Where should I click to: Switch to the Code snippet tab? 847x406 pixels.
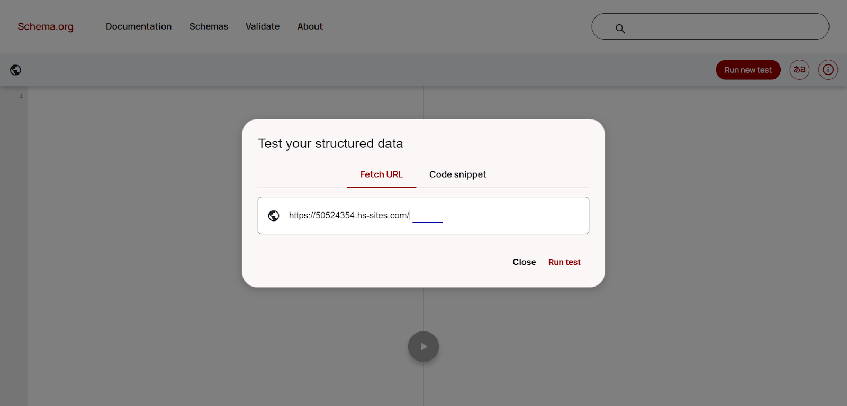tap(457, 174)
